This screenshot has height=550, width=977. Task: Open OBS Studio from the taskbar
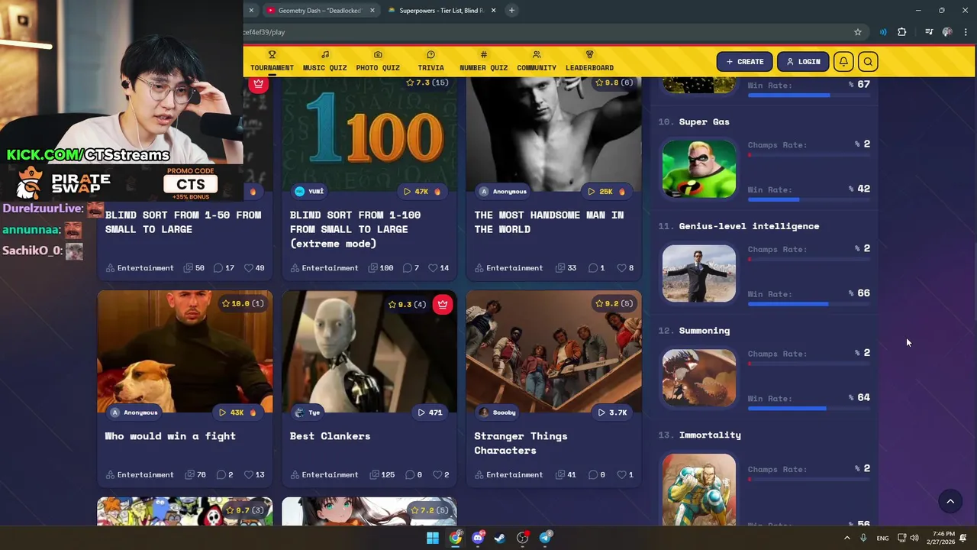pos(523,538)
